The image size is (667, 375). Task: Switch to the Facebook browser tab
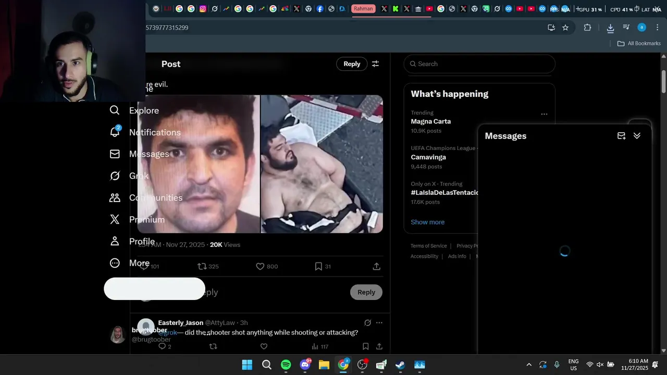[x=319, y=9]
